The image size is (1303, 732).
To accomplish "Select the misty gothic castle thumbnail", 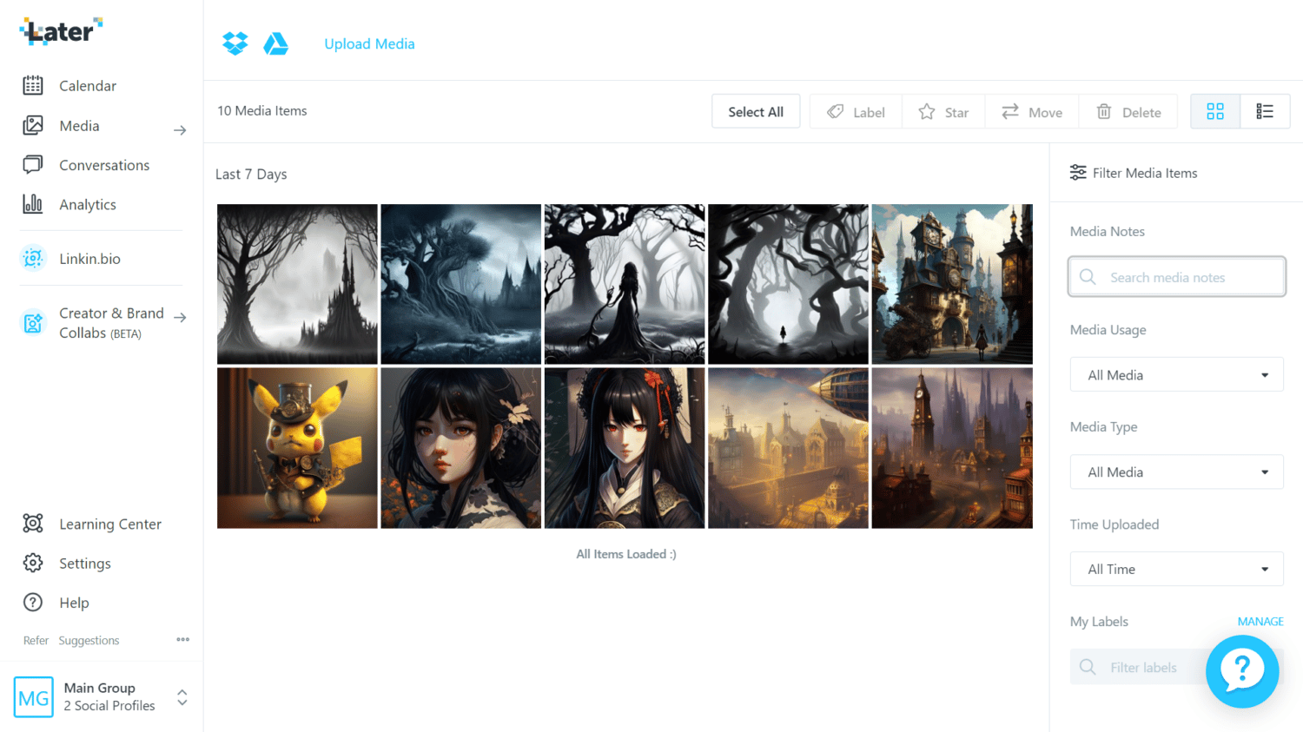I will [x=297, y=284].
